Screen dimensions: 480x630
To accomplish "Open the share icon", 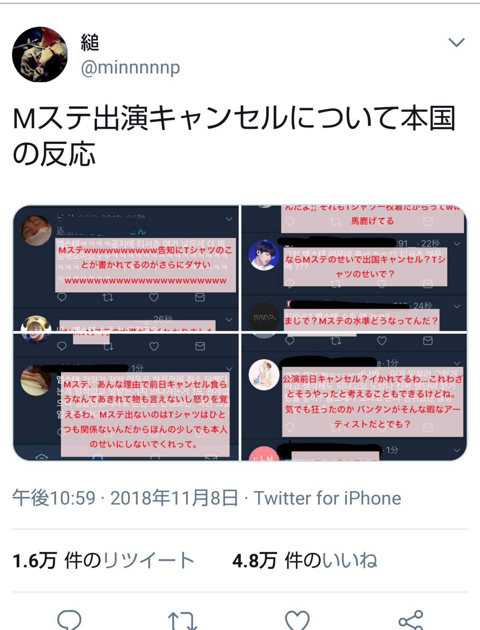I will point(411,620).
